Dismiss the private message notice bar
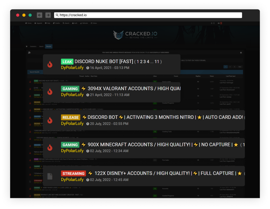The width and height of the screenshot is (270, 209). [x=241, y=53]
